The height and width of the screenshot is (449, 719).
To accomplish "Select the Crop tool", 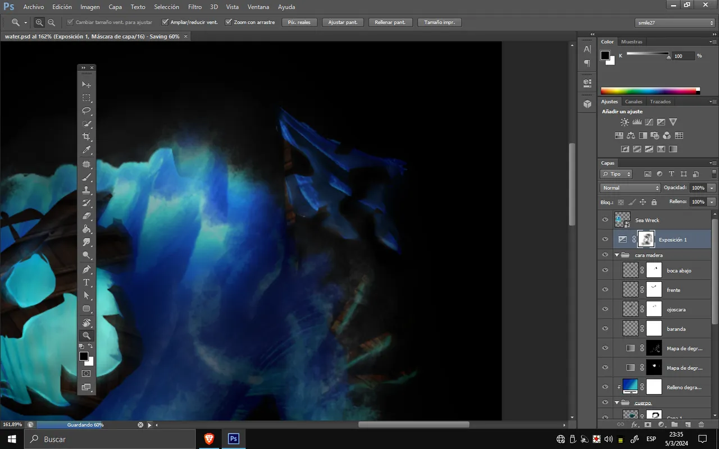I will tap(87, 137).
